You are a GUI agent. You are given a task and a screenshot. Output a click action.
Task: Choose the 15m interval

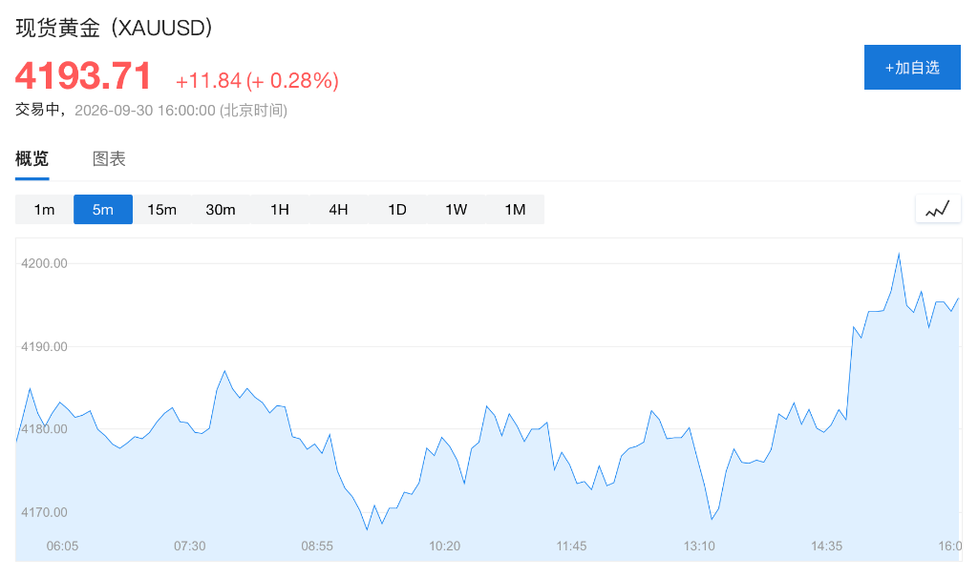tap(161, 209)
